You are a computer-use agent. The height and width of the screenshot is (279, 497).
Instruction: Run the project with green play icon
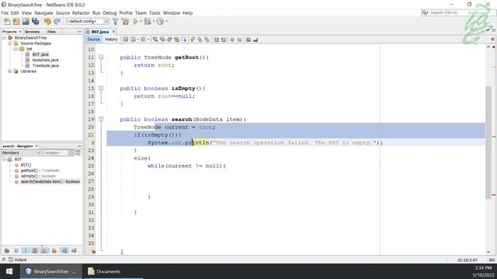(135, 22)
